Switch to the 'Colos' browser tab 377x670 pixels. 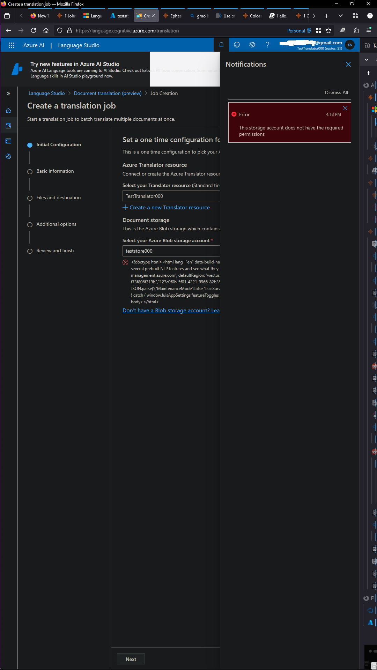252,16
